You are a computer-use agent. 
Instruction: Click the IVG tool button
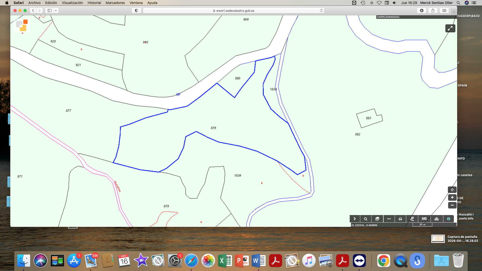tap(424, 219)
